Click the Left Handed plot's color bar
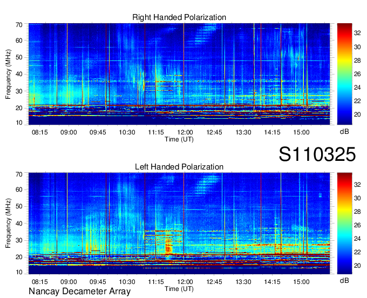Screen dimensions: 367x298 point(344,223)
